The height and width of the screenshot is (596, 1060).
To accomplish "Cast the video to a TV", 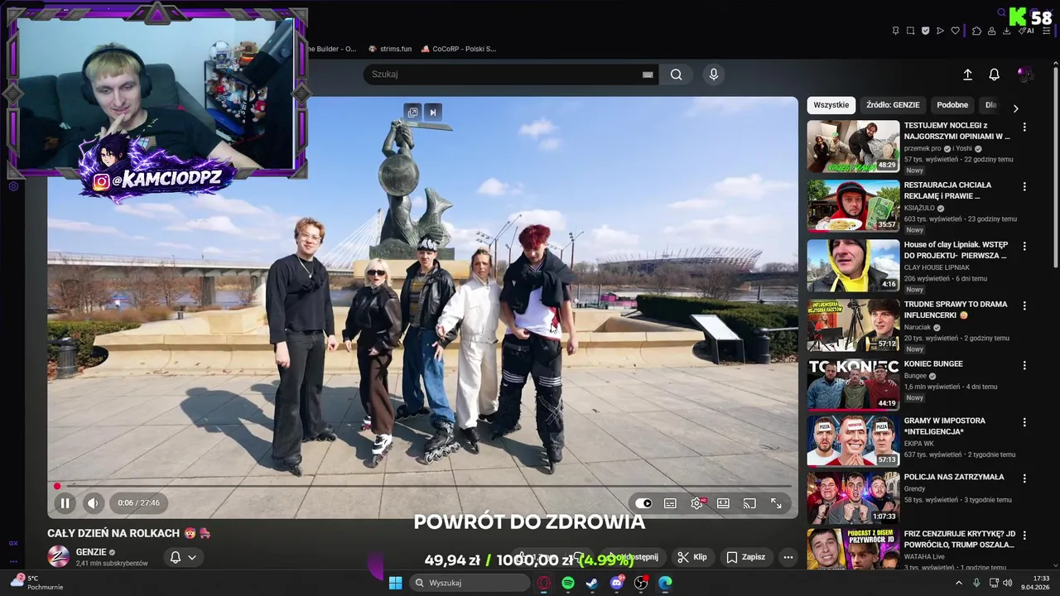I will (749, 502).
